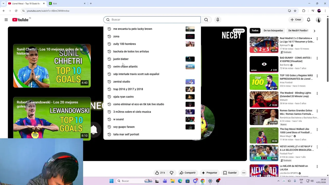
Task: Choose suggestion "swim chase atlantic"
Action: click(x=152, y=67)
